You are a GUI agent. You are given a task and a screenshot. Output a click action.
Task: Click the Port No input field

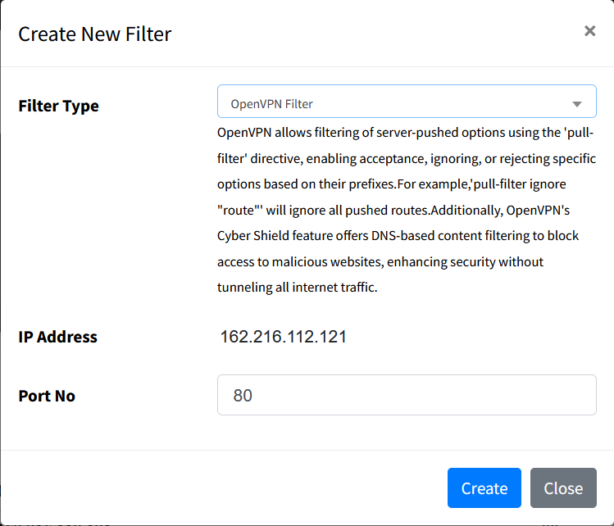(x=407, y=395)
